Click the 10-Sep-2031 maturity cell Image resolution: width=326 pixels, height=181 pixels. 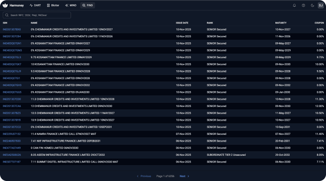click(283, 127)
